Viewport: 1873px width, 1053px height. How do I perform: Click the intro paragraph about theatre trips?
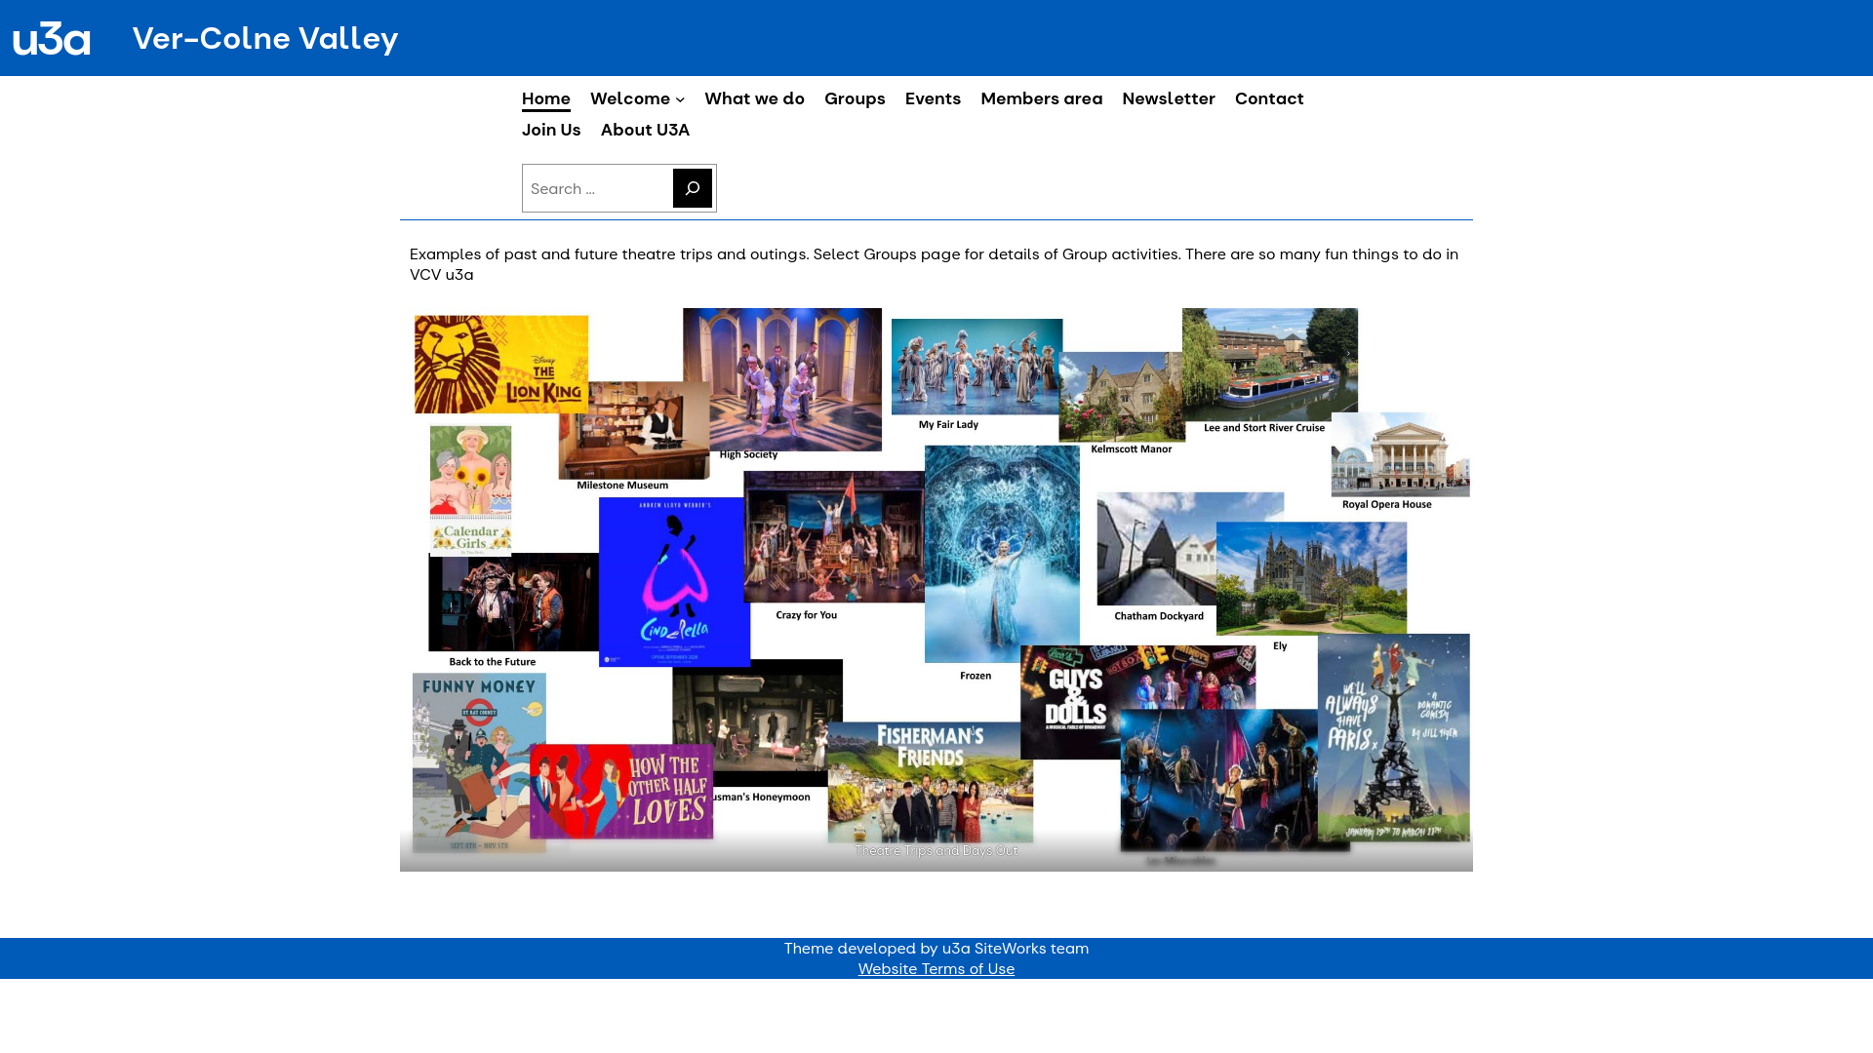pyautogui.click(x=935, y=264)
